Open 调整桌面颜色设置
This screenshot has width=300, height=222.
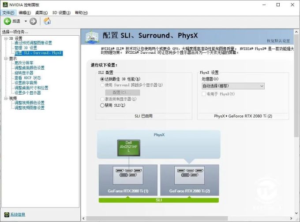pyautogui.click(x=30, y=68)
